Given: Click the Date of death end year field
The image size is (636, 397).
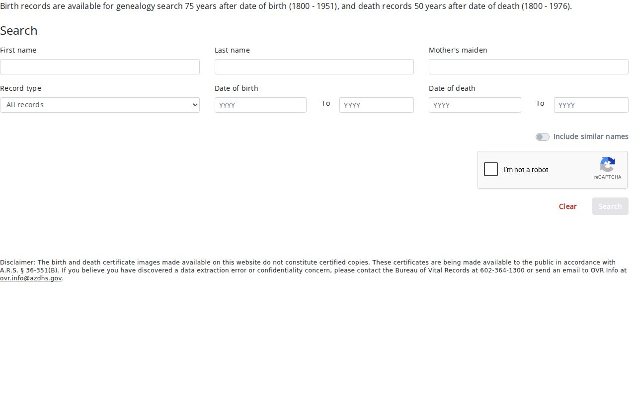Looking at the screenshot, I should (x=591, y=105).
